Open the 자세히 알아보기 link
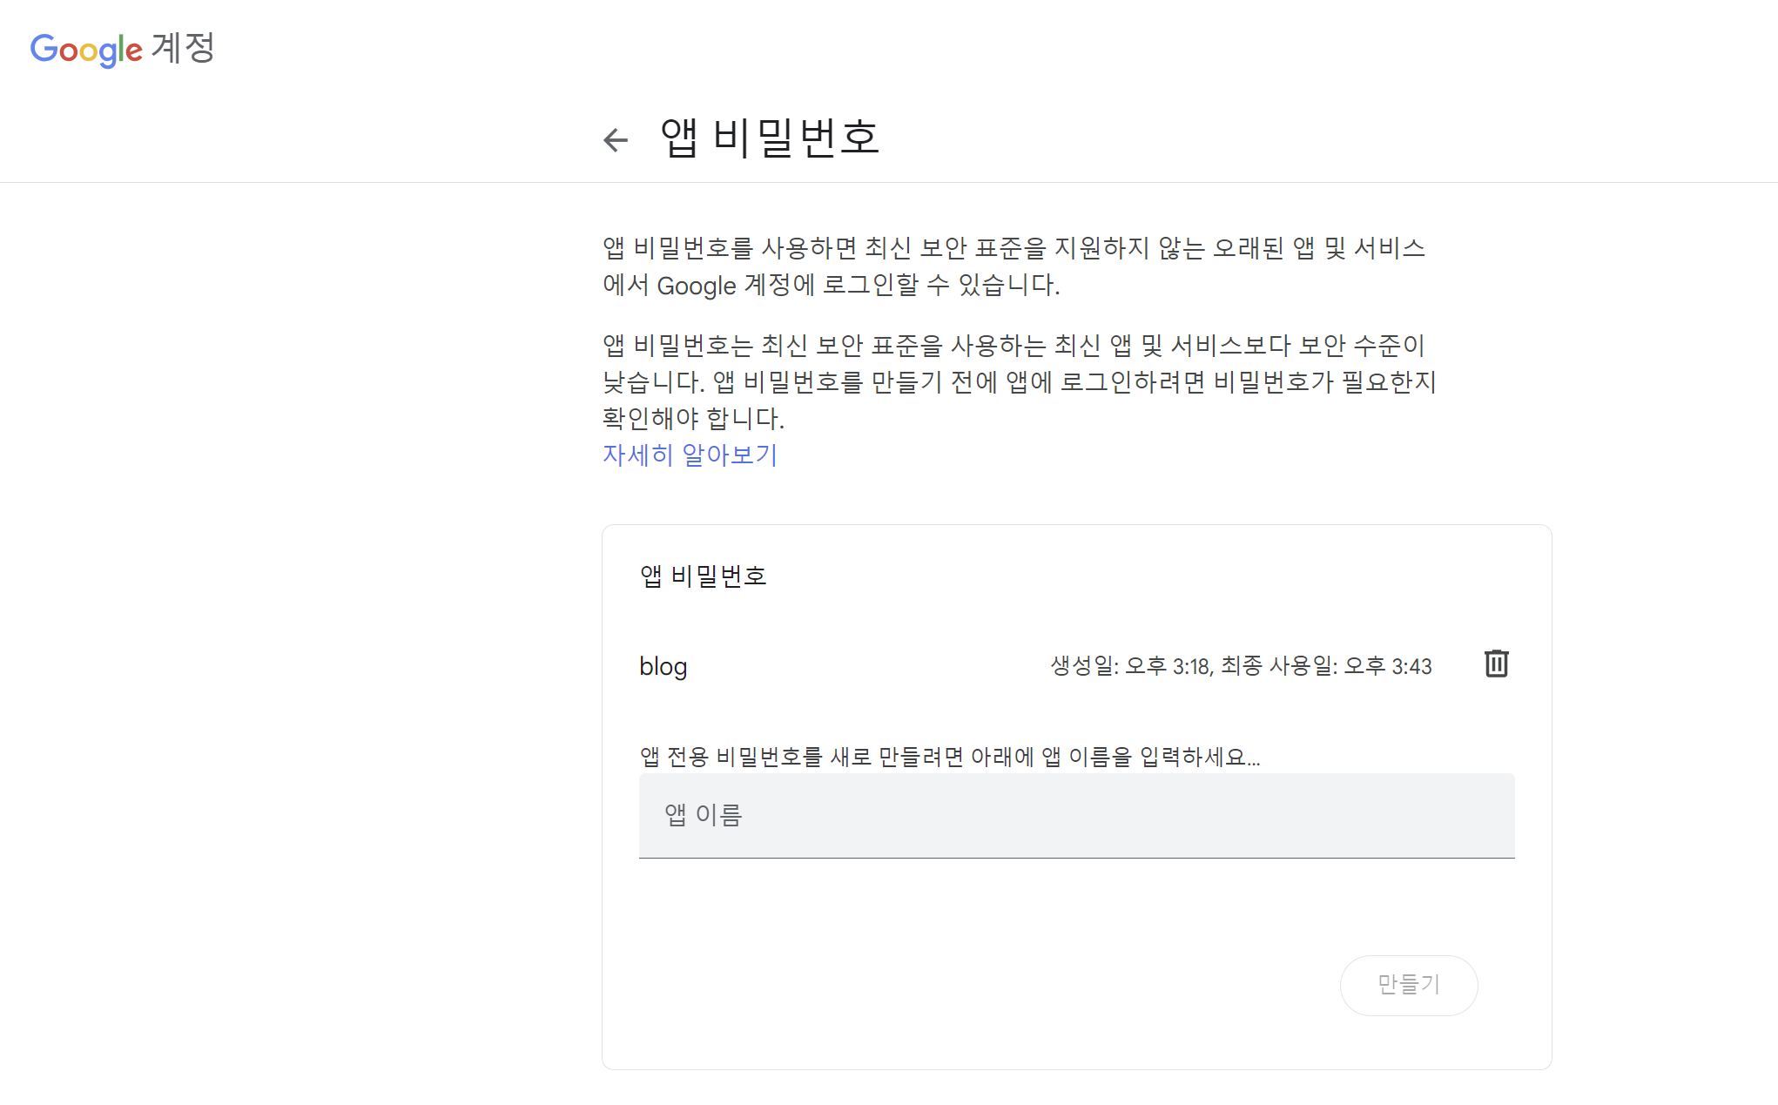 point(690,455)
